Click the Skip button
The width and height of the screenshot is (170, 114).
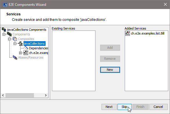124,107
